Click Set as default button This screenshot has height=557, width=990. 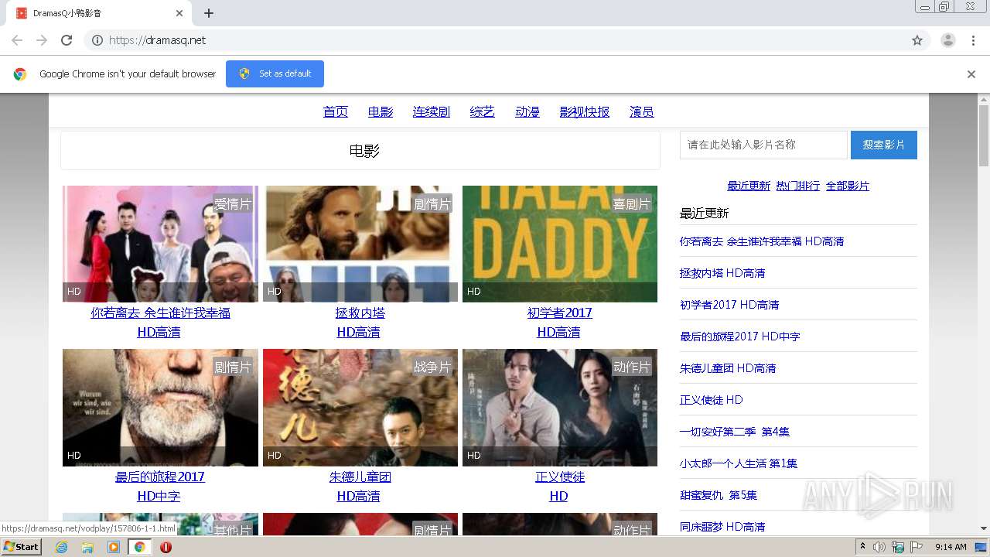275,73
